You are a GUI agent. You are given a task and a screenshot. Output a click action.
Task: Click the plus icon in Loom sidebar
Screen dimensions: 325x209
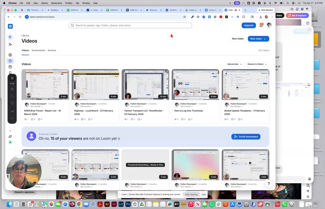click(x=10, y=131)
